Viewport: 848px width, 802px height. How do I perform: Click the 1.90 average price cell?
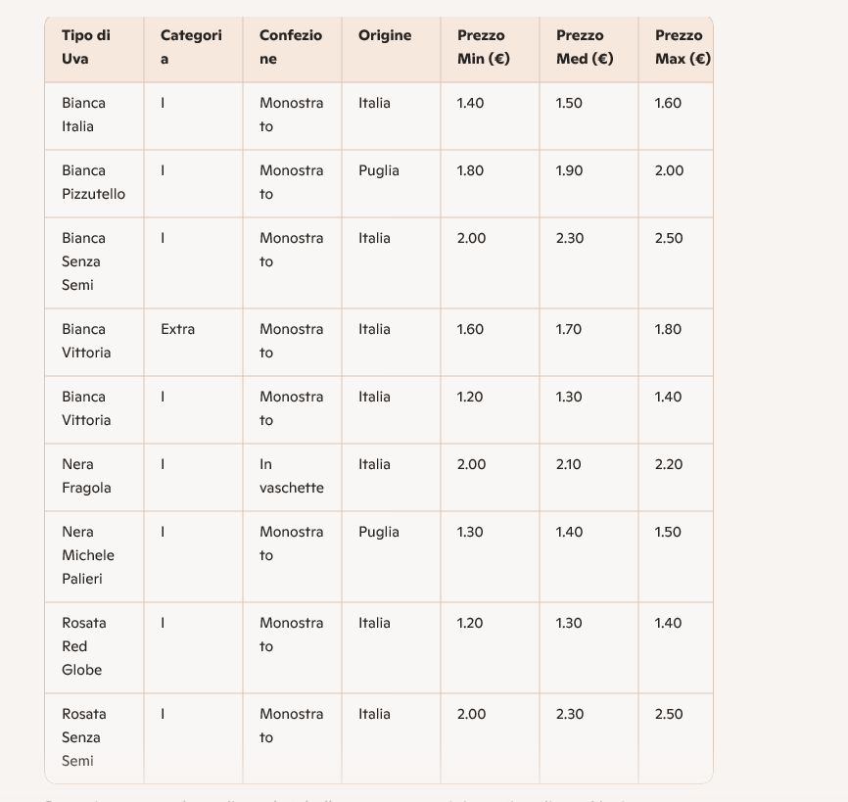tap(569, 170)
